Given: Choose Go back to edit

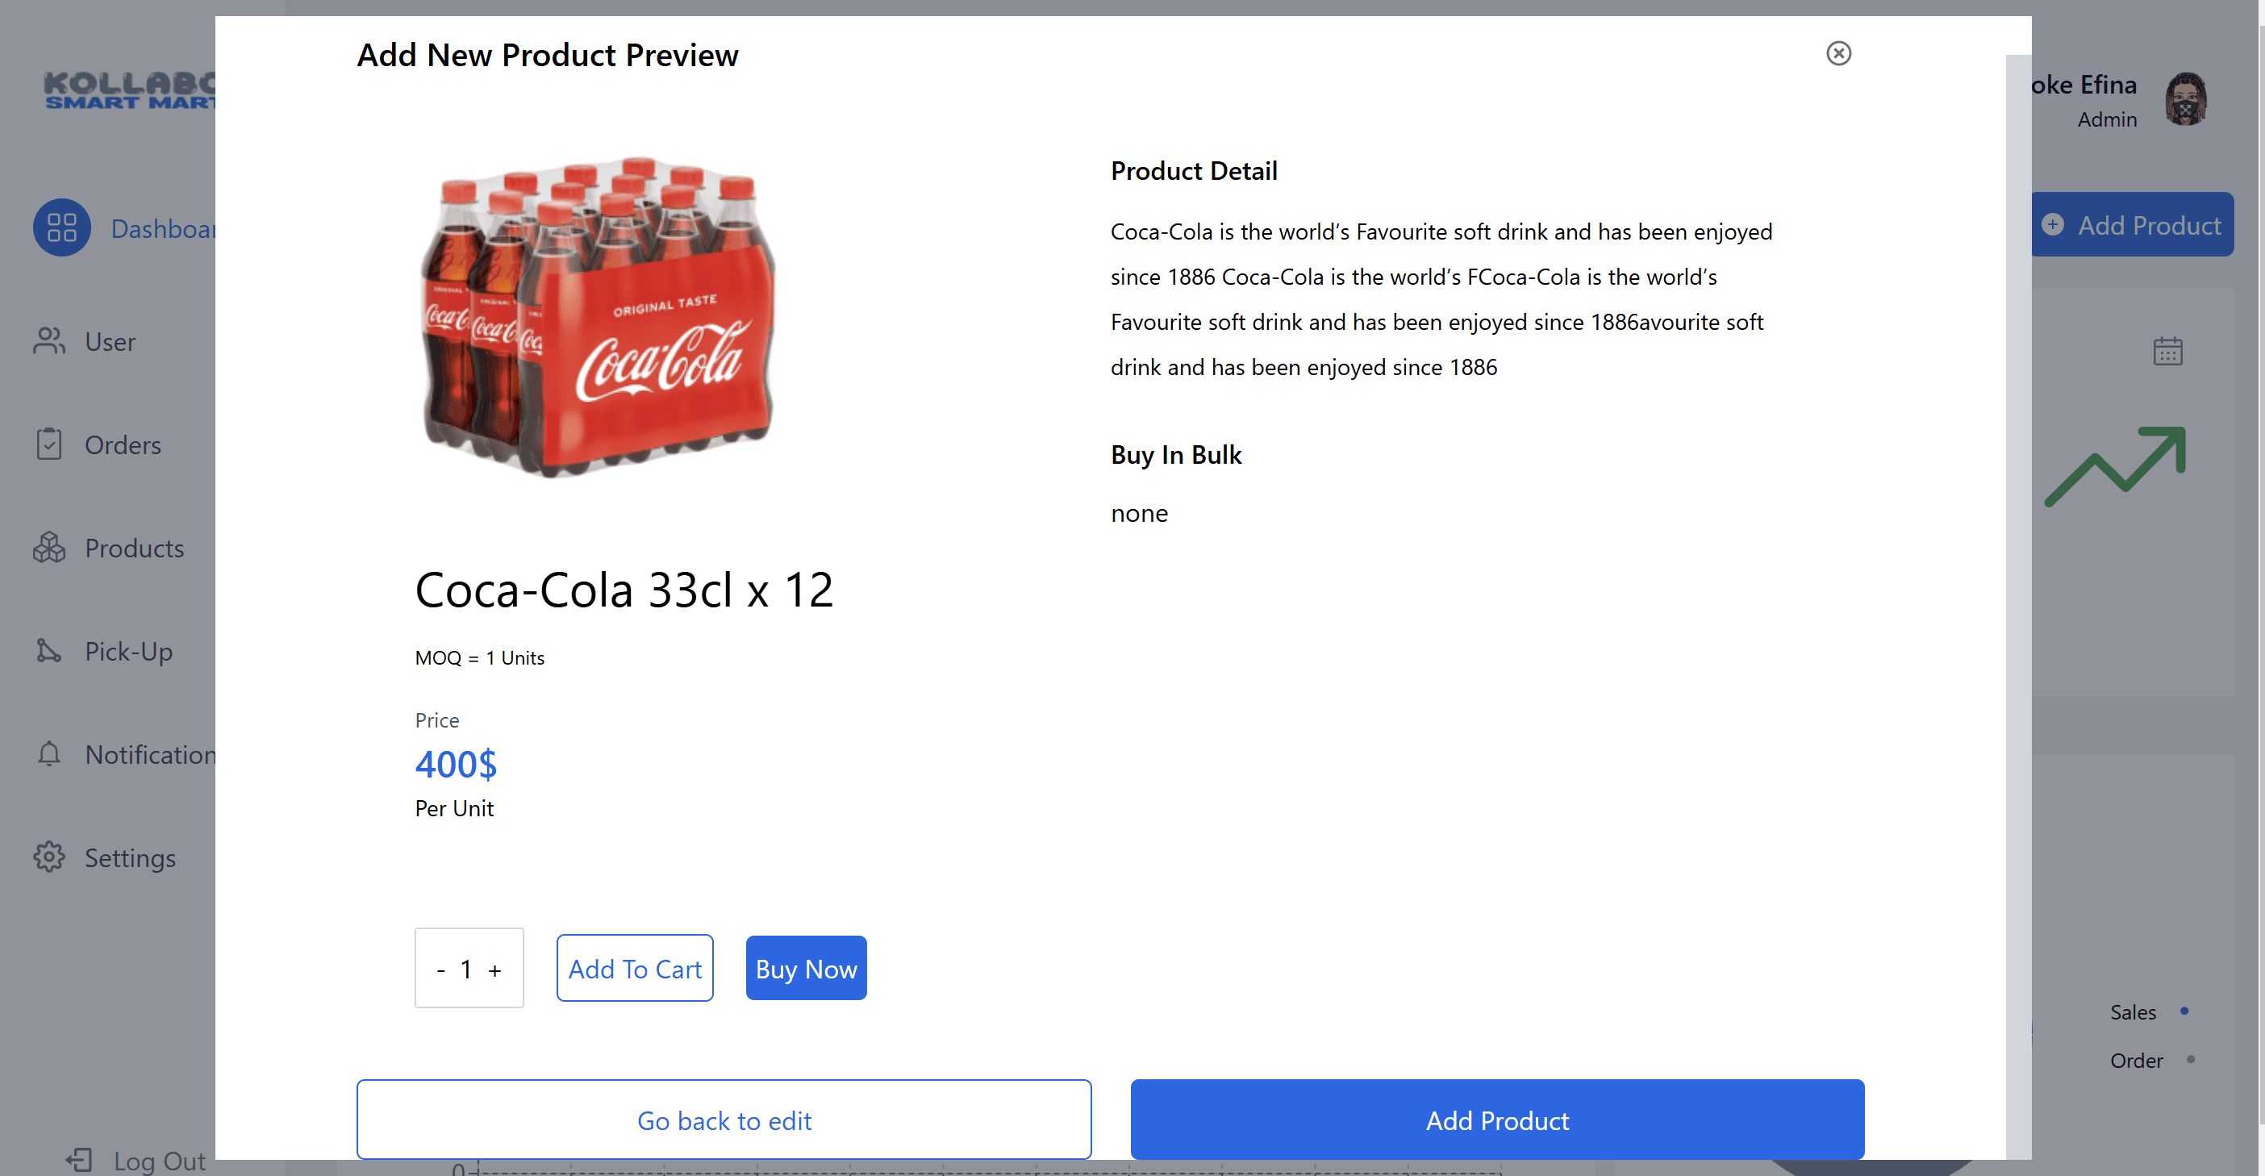Looking at the screenshot, I should (x=724, y=1120).
